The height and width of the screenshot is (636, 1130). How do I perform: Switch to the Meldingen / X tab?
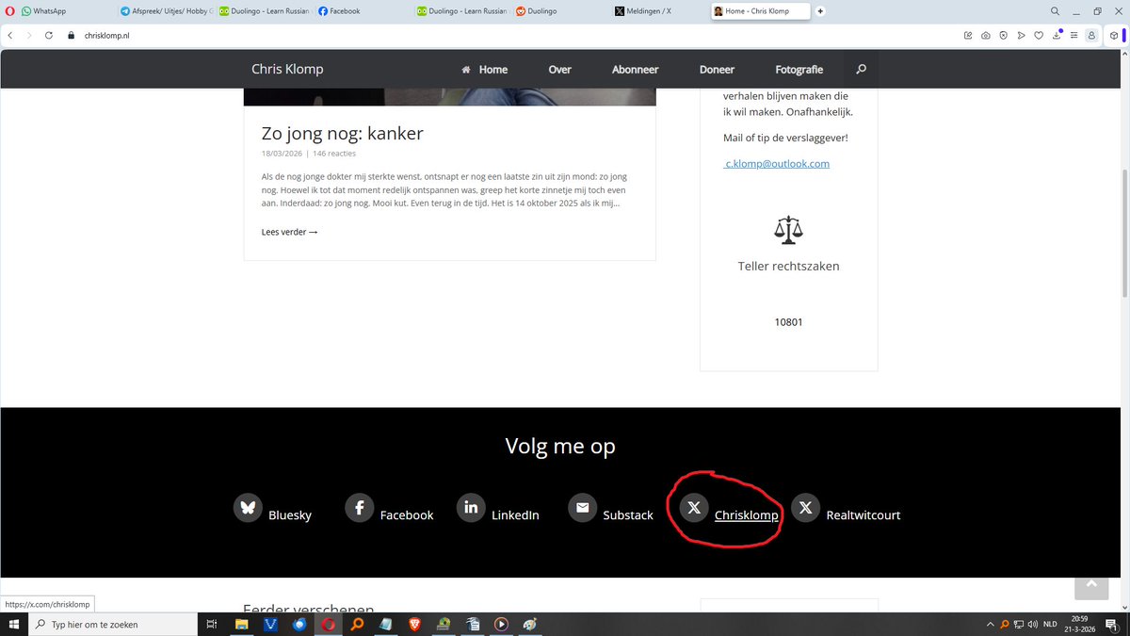click(659, 11)
